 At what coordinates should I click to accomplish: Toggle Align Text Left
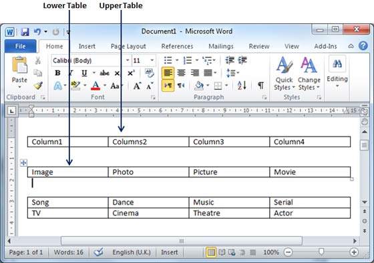pyautogui.click(x=168, y=73)
